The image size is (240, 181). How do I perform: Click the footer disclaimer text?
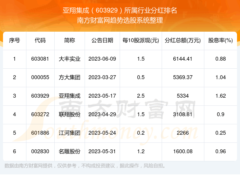[x=85, y=166]
